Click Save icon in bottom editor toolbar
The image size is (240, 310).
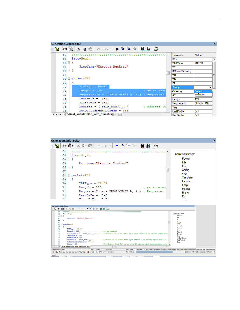click(x=55, y=209)
